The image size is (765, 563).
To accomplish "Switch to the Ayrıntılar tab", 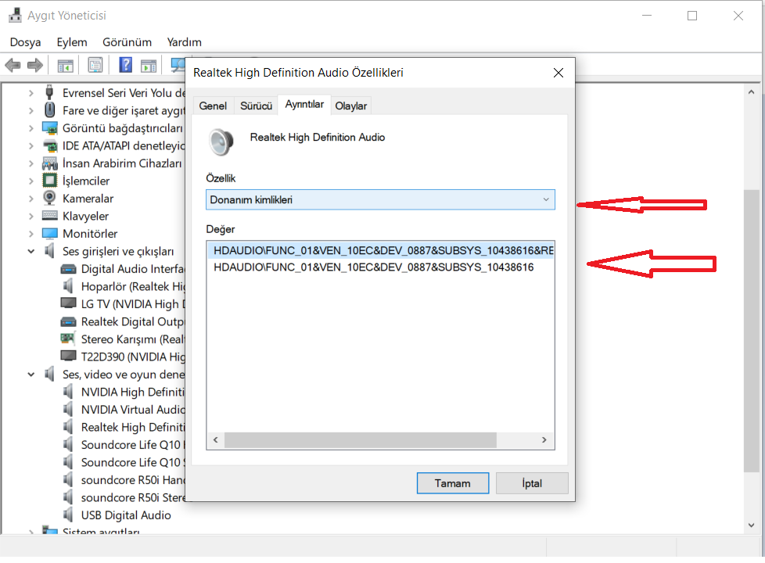I will [x=304, y=105].
